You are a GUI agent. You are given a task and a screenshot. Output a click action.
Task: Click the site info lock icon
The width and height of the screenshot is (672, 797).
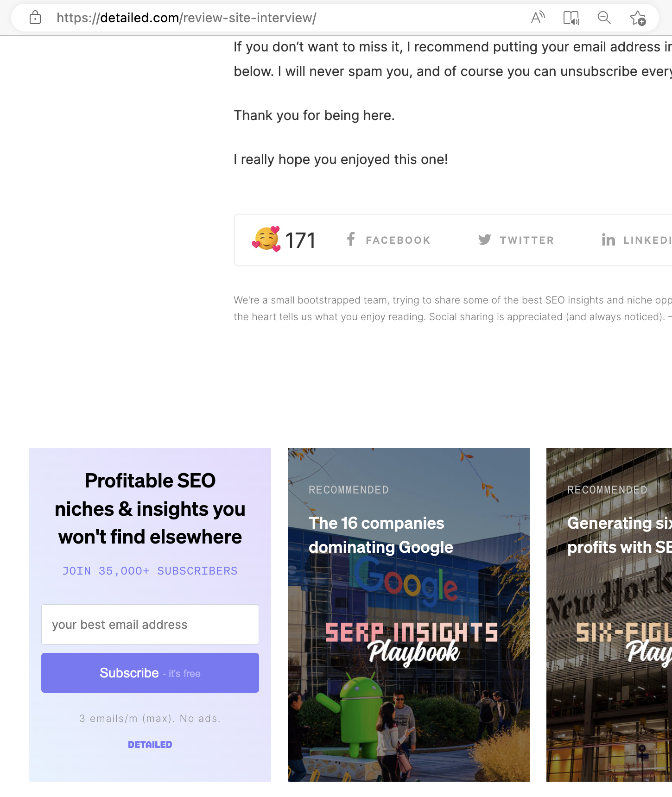35,18
